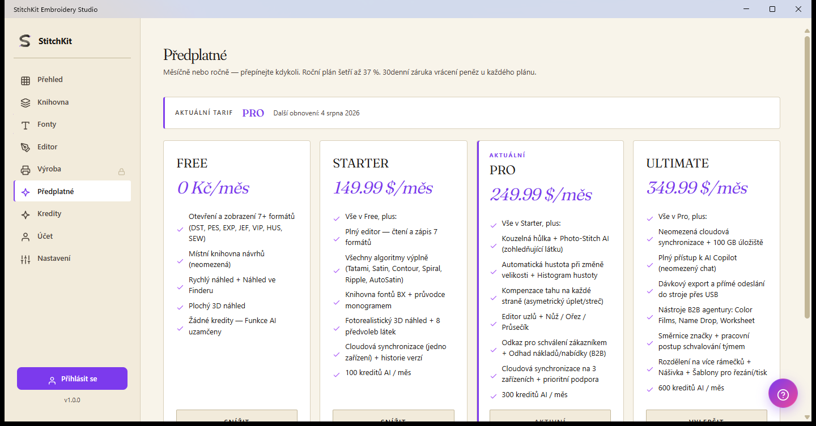Click the Kredity sparkle icon
816x426 pixels.
[25, 214]
